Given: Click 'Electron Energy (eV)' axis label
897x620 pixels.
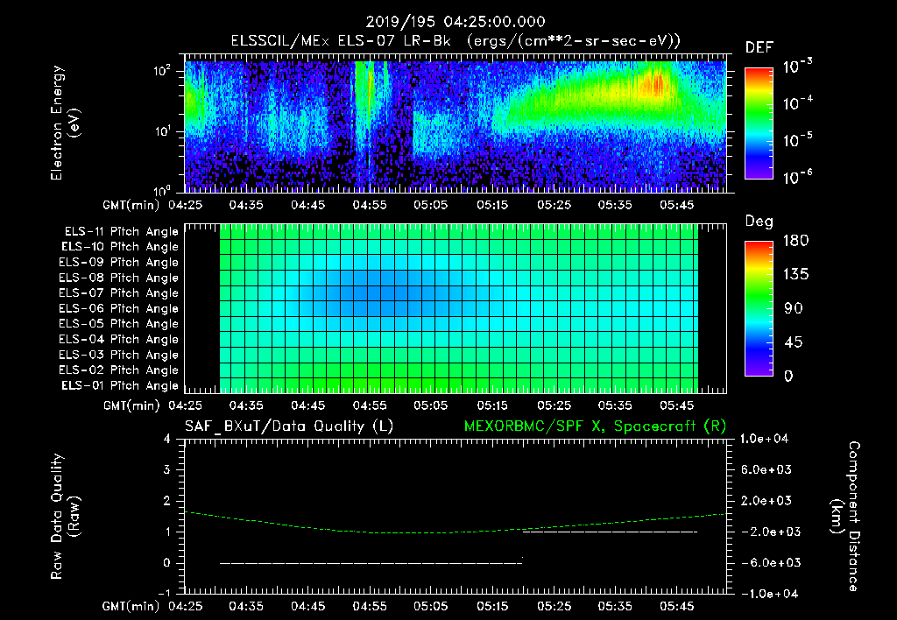Looking at the screenshot, I should tap(66, 123).
